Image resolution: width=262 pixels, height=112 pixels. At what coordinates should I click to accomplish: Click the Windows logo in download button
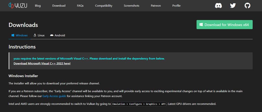pos(201,25)
